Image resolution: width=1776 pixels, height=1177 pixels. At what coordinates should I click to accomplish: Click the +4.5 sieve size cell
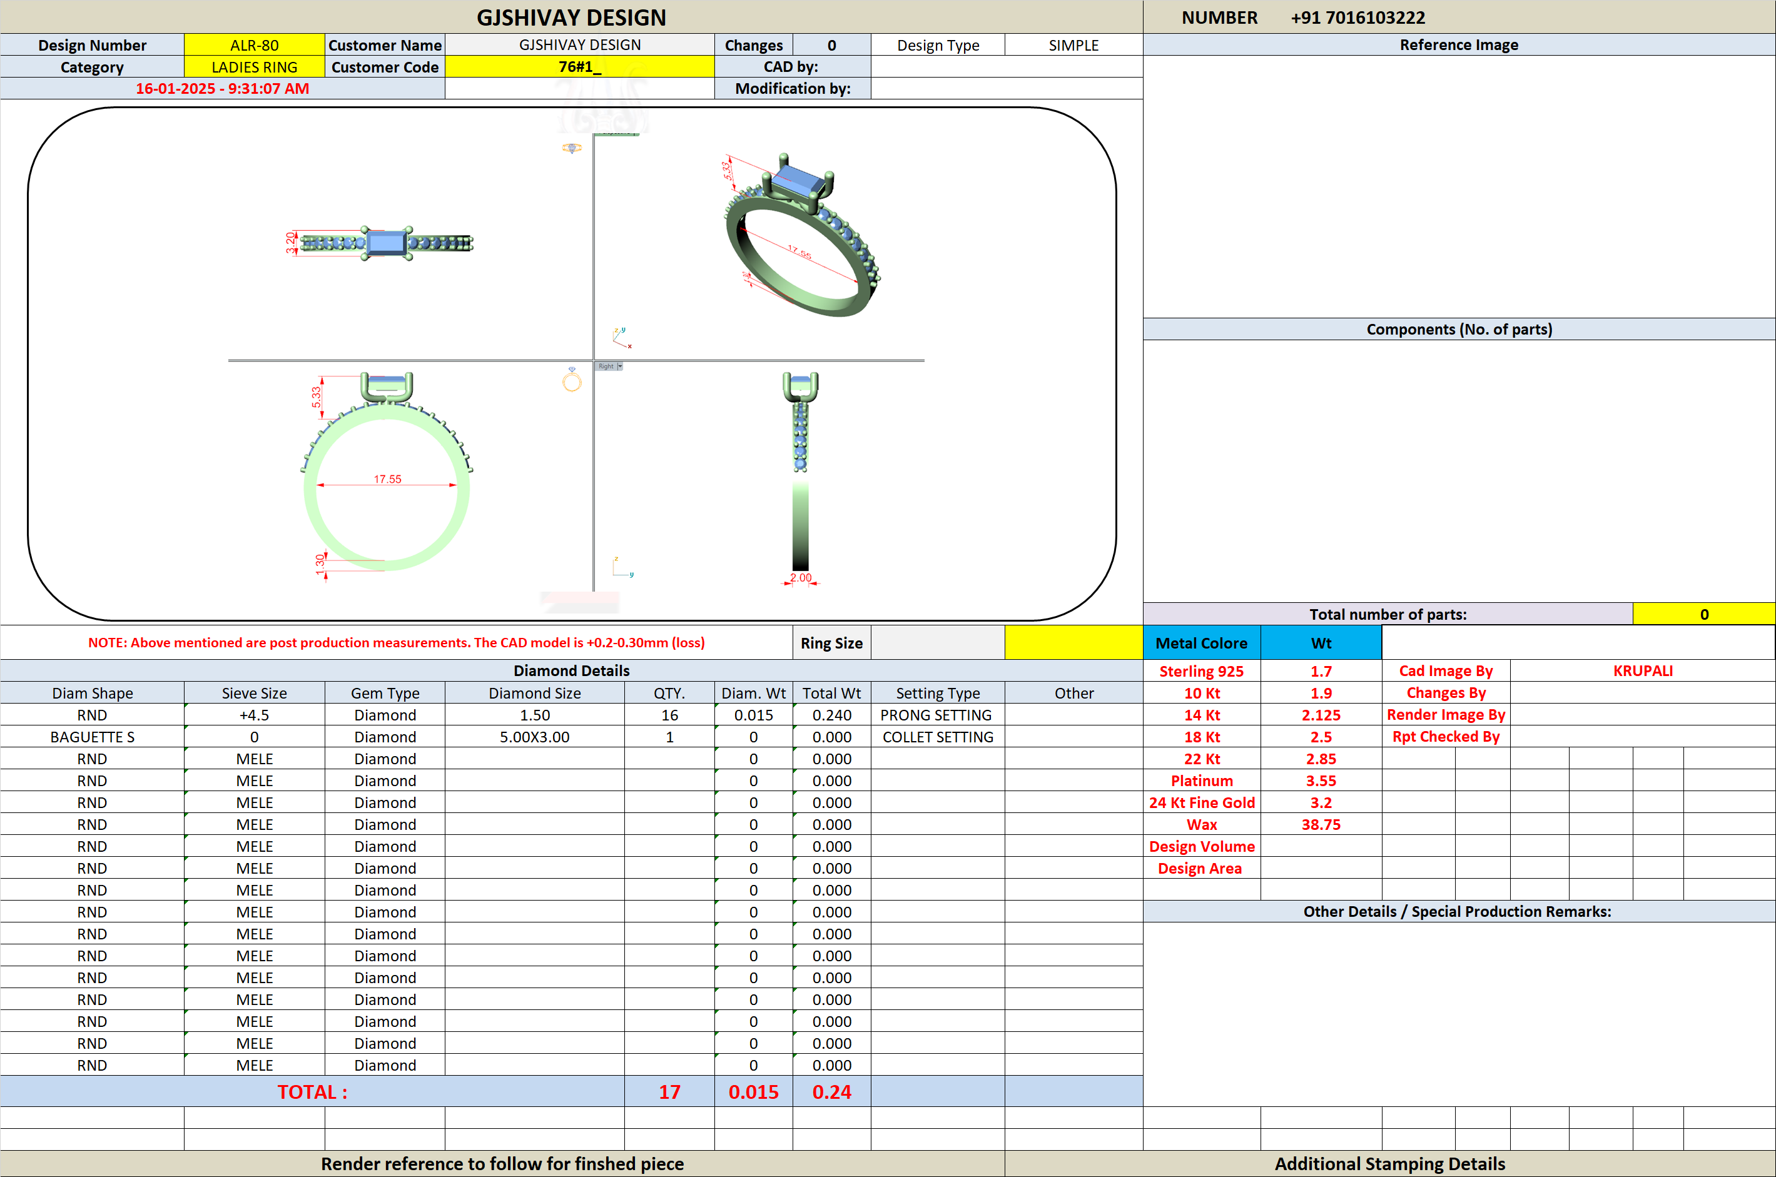pyautogui.click(x=255, y=715)
